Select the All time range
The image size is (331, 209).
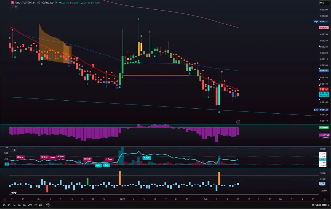[x=40, y=205]
